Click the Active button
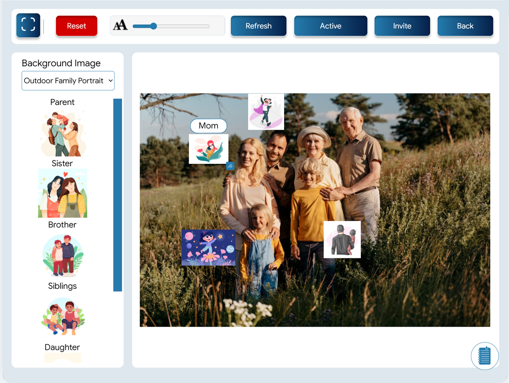Image resolution: width=509 pixels, height=383 pixels. 331,26
